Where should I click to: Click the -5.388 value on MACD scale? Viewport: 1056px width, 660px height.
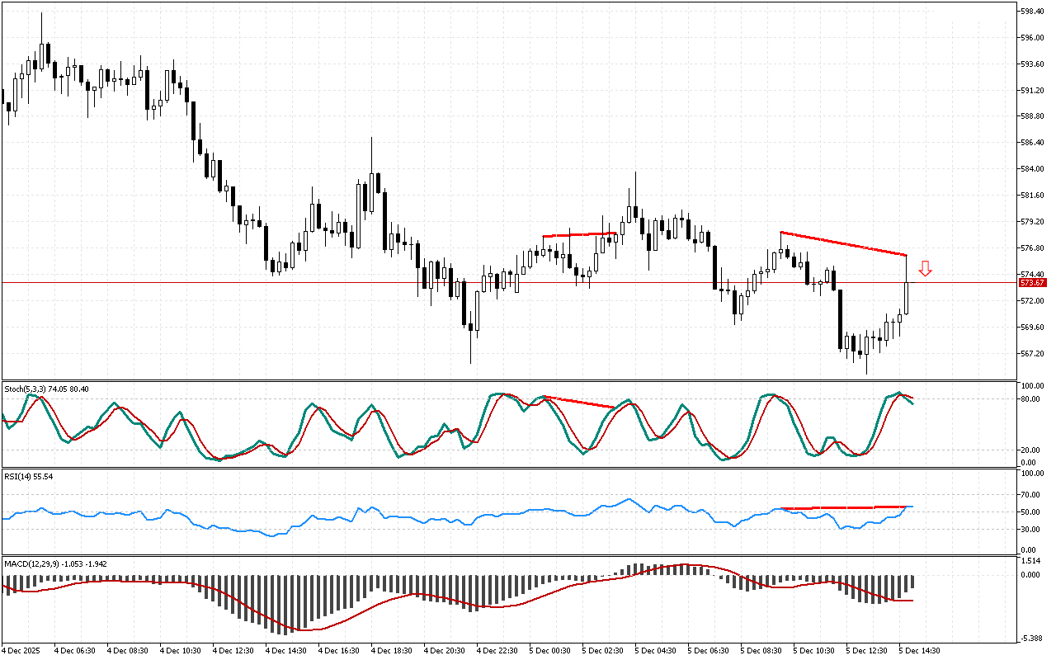pyautogui.click(x=1031, y=639)
